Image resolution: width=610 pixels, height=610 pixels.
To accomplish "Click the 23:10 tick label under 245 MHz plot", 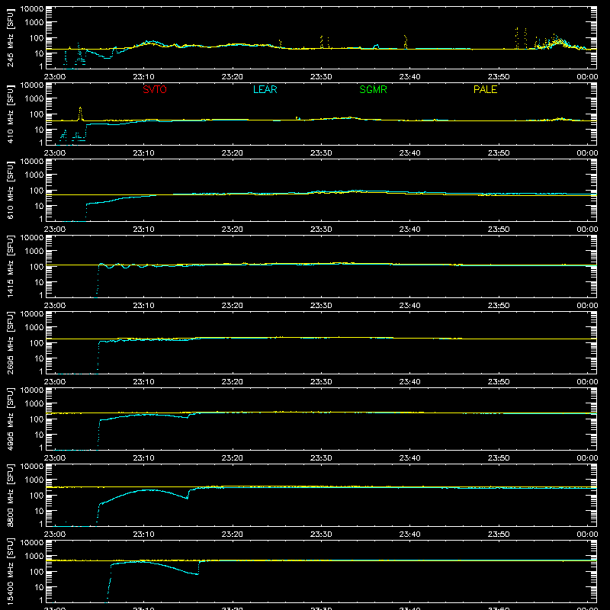I will click(143, 77).
